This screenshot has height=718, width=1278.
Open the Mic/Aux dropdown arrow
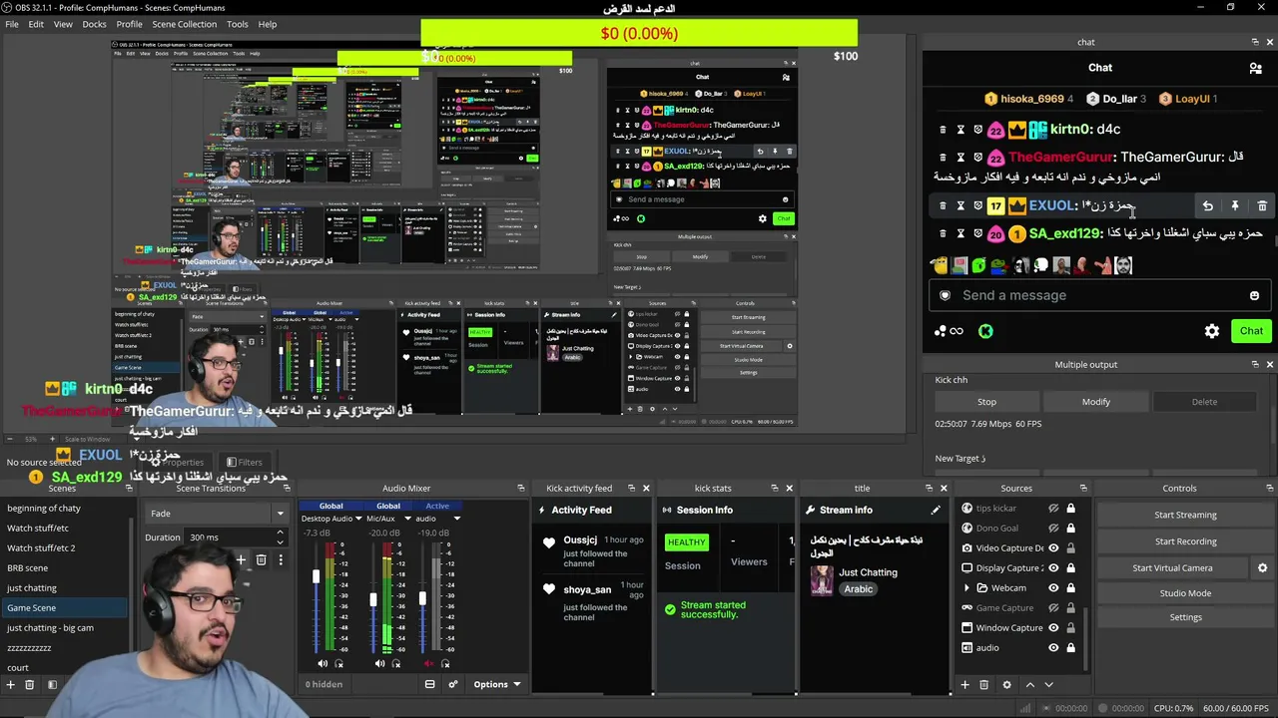click(x=407, y=519)
